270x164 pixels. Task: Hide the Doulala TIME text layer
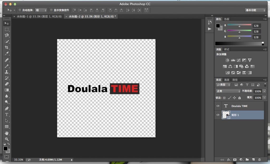tap(218, 106)
